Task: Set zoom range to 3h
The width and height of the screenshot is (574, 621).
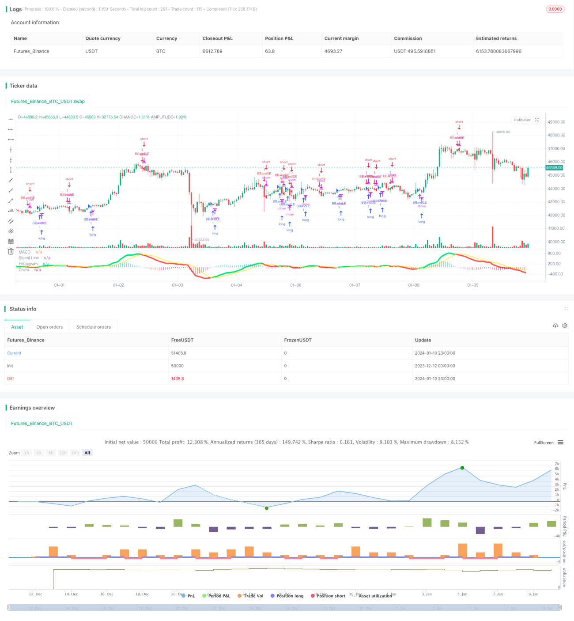Action: (x=39, y=453)
